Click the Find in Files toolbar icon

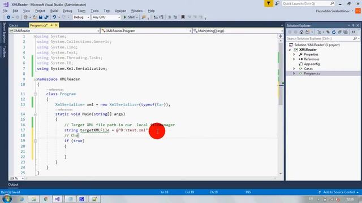point(144,17)
